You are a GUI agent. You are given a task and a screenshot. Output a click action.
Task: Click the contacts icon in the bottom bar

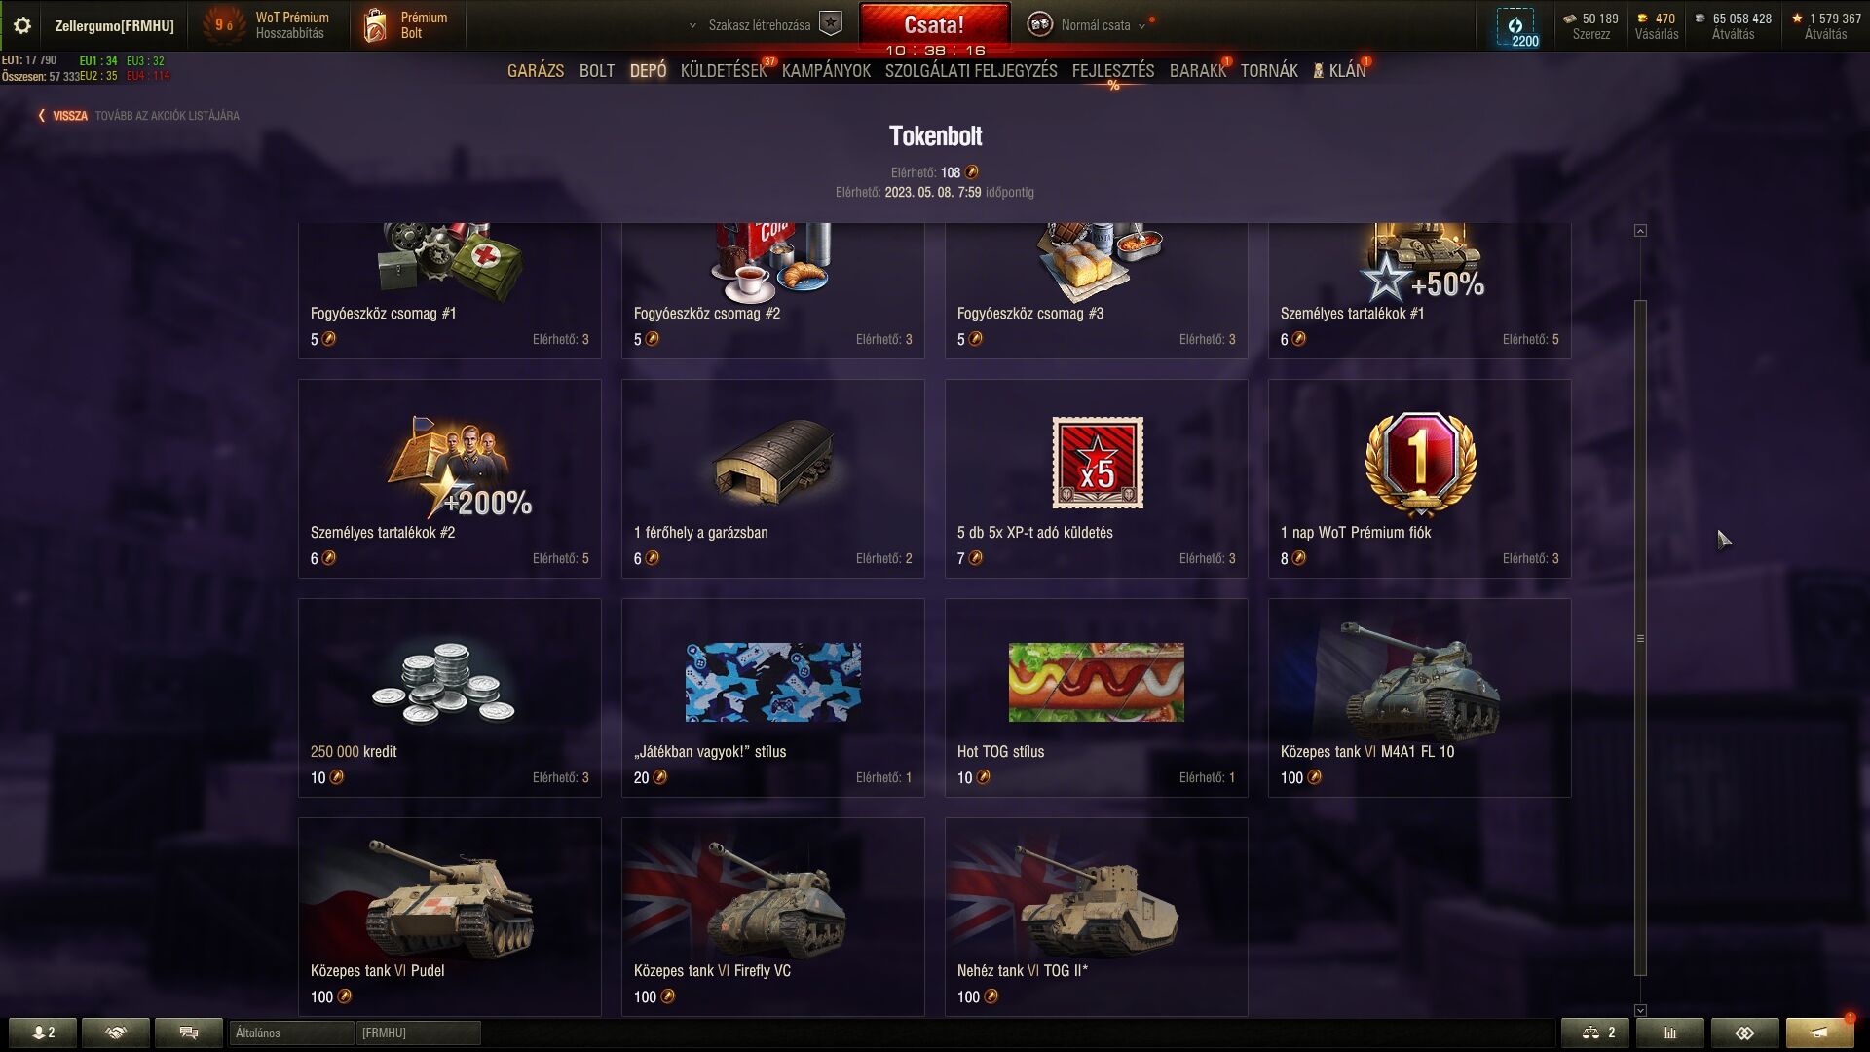coord(43,1033)
